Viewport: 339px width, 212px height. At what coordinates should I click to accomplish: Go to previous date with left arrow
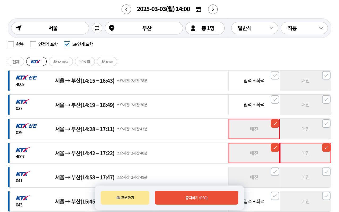pos(126,9)
